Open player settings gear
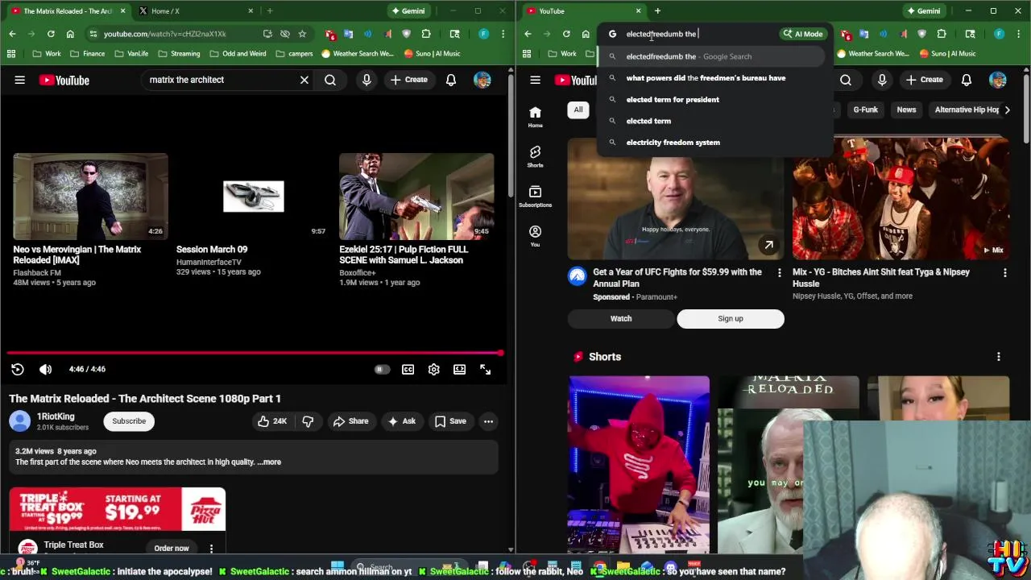The image size is (1031, 580). tap(434, 369)
